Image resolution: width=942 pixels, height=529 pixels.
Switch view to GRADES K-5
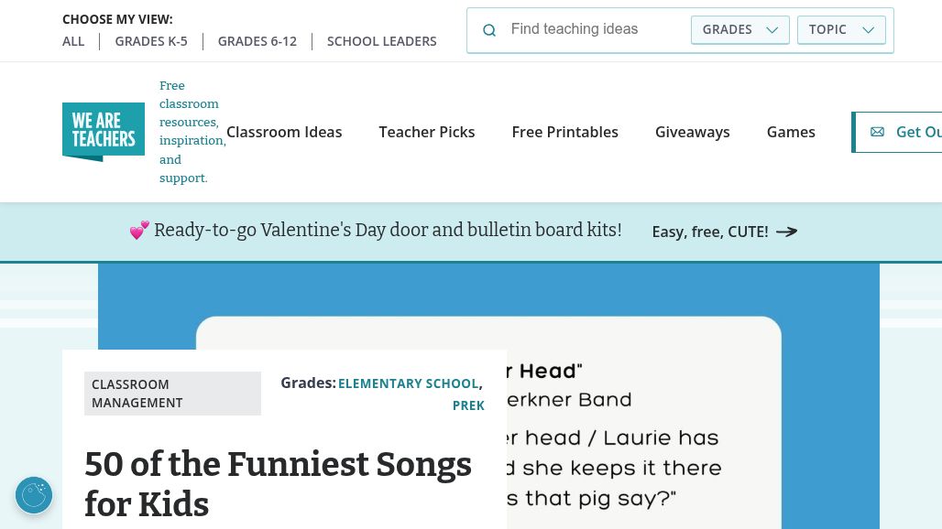(151, 41)
